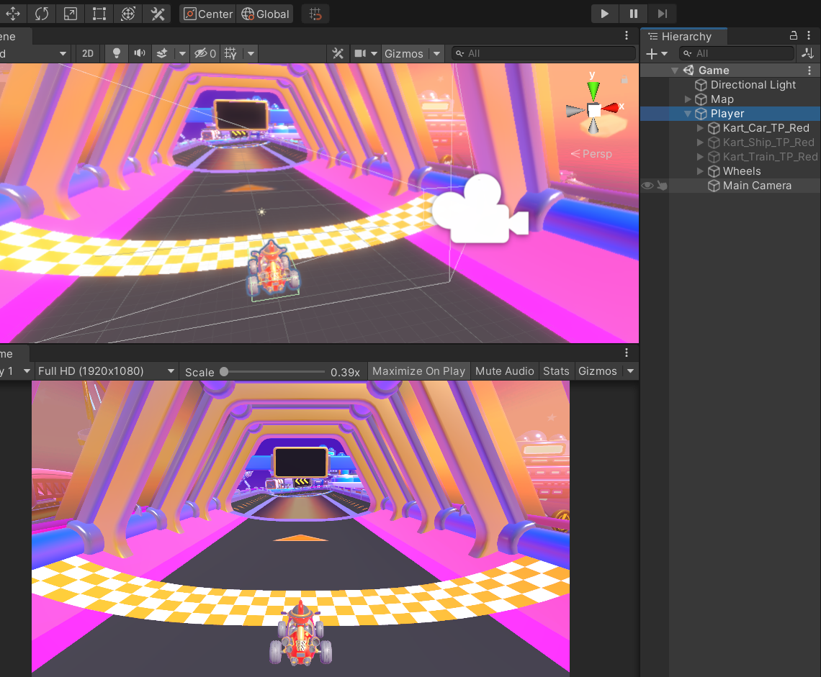Image resolution: width=821 pixels, height=677 pixels.
Task: Toggle scene audio speaker
Action: click(x=139, y=53)
